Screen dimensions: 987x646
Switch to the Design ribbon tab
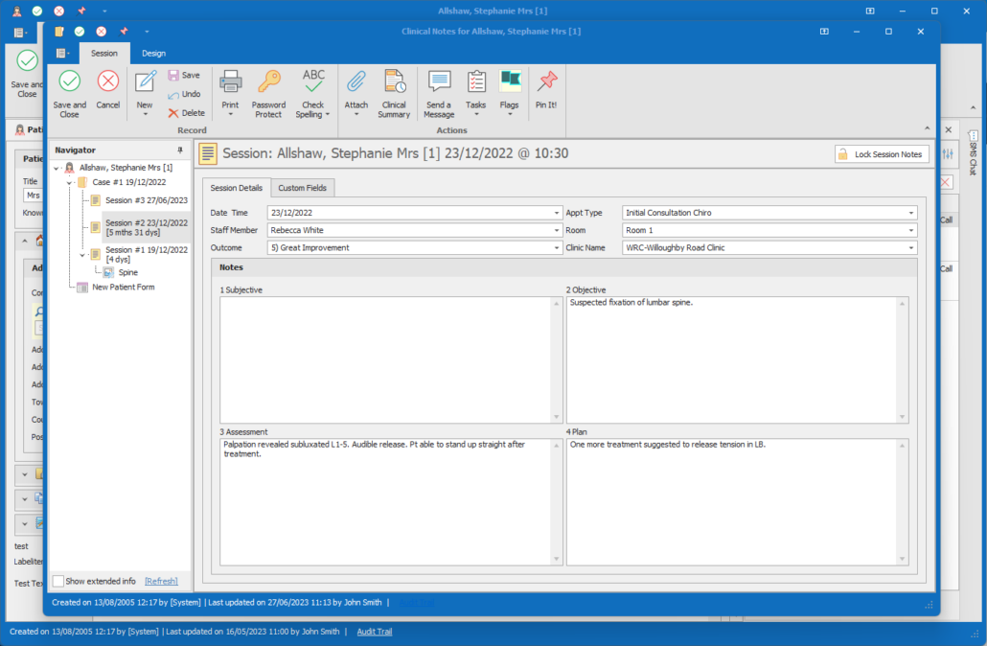153,54
